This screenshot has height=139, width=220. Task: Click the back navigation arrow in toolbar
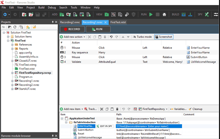5,14
